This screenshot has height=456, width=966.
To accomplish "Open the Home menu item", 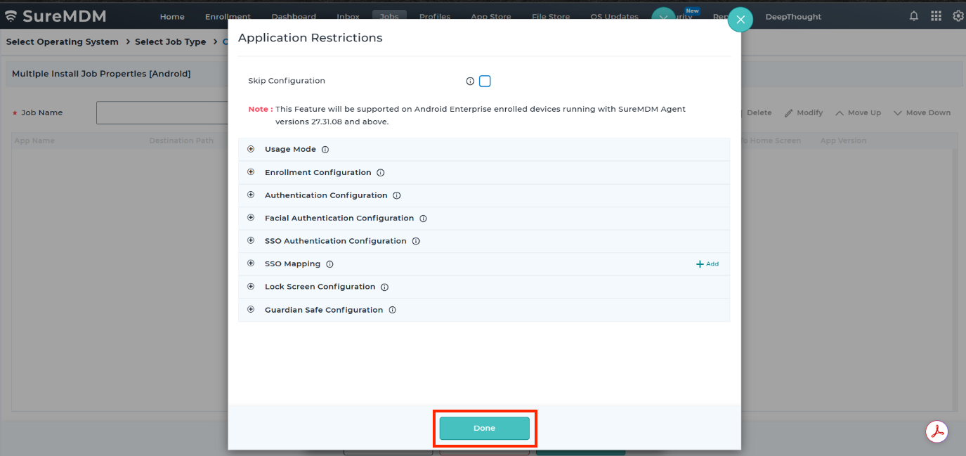I will pyautogui.click(x=172, y=17).
